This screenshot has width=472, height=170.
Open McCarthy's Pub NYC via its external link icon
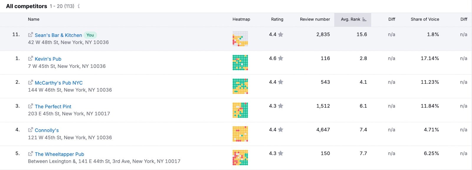coord(30,83)
